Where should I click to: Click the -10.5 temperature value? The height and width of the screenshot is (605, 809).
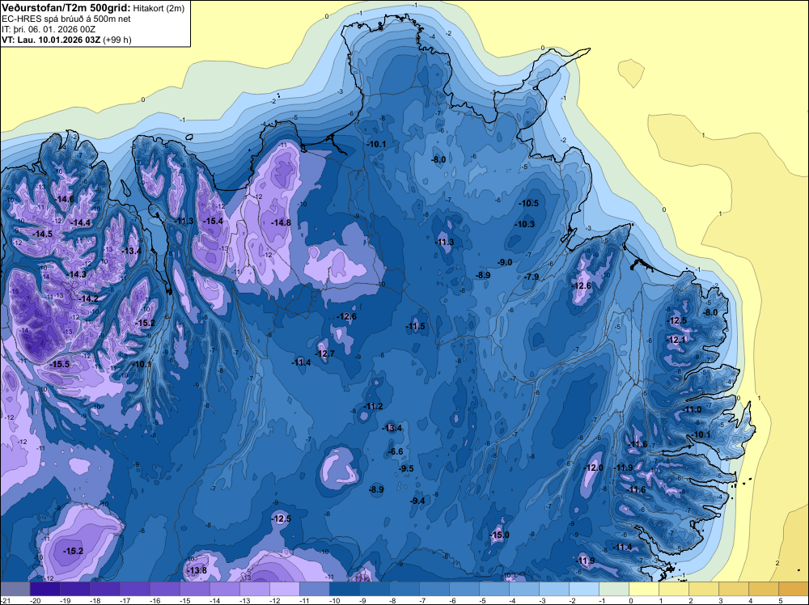(x=529, y=204)
